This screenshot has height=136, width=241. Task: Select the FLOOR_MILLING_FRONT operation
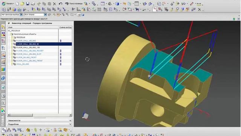click(26, 57)
